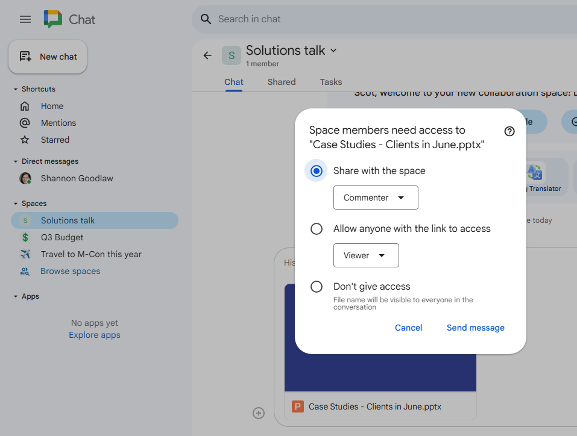Image resolution: width=577 pixels, height=436 pixels.
Task: Collapse the Apps section
Action: [x=16, y=296]
